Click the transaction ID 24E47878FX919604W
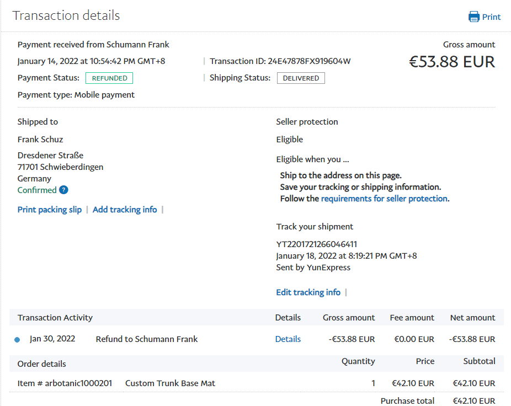The height and width of the screenshot is (406, 511). (309, 61)
